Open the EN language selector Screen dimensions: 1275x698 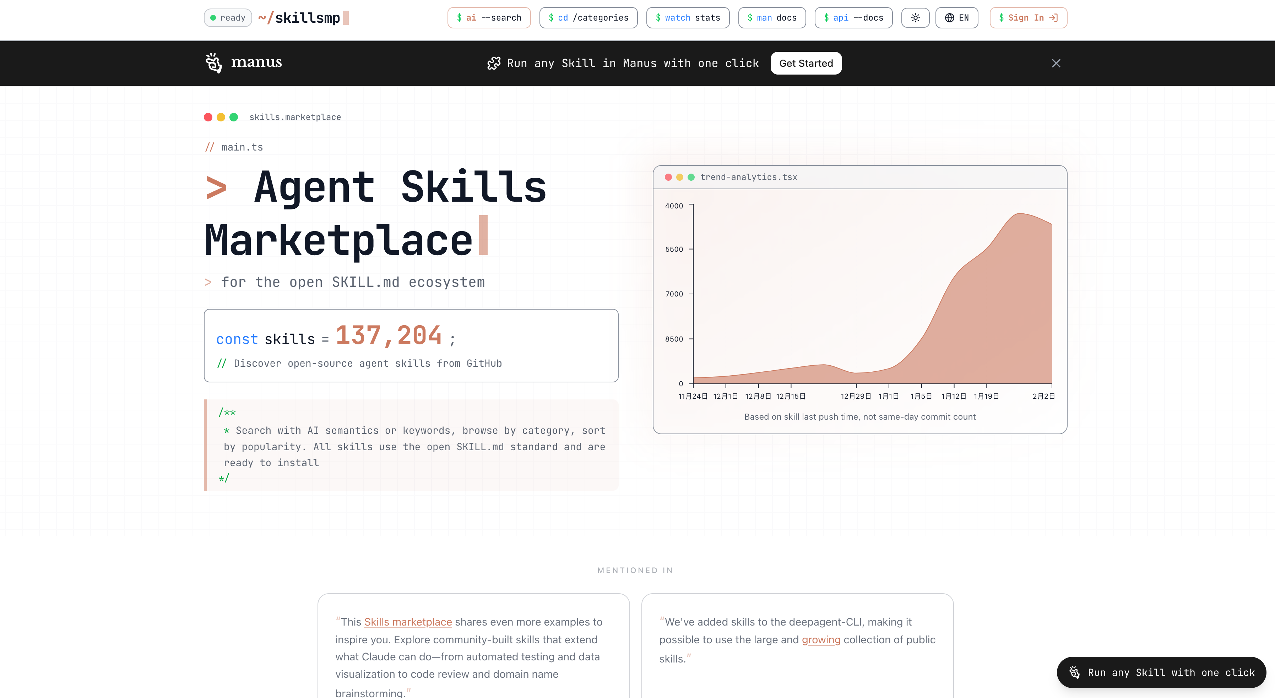(x=956, y=18)
